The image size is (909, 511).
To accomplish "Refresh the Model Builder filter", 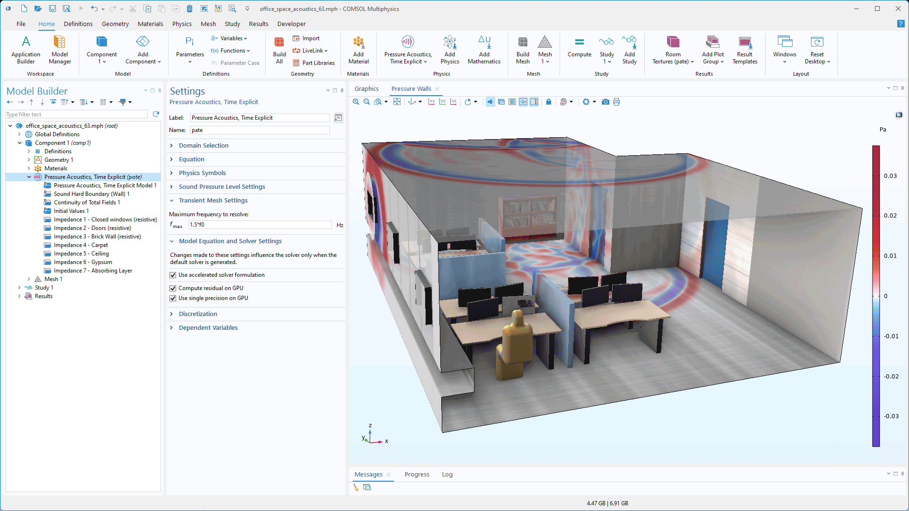I will tap(156, 114).
